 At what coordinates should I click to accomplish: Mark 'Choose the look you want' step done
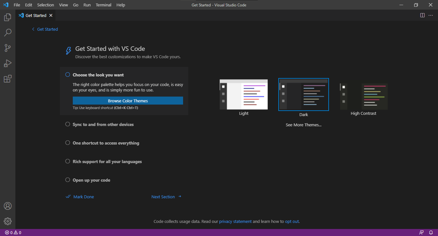[x=68, y=75]
